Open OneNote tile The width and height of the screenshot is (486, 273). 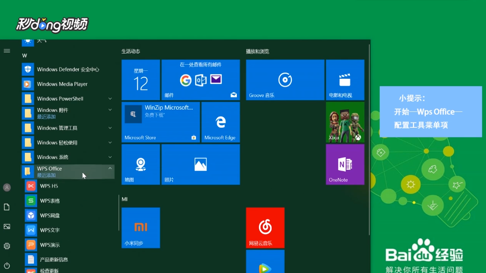[x=345, y=164]
